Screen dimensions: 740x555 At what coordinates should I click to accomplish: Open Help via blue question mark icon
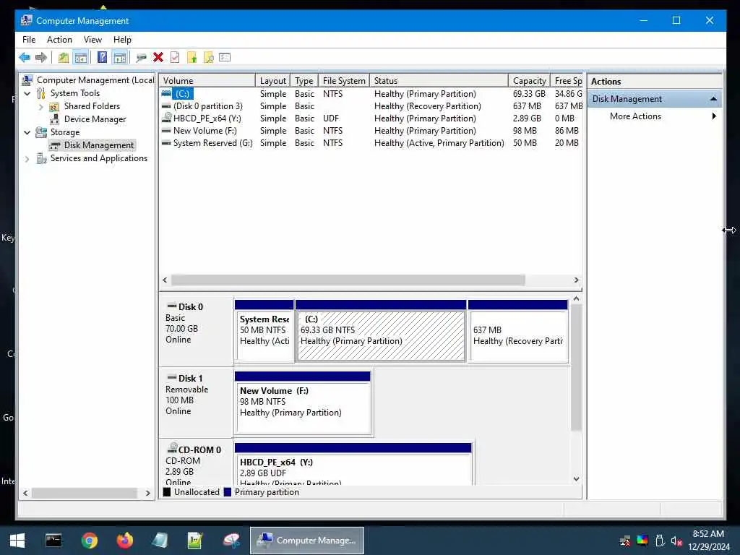click(x=102, y=58)
